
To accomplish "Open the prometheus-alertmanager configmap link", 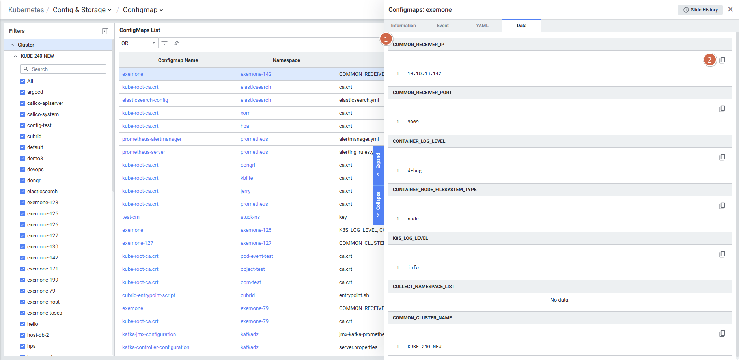I will point(152,139).
